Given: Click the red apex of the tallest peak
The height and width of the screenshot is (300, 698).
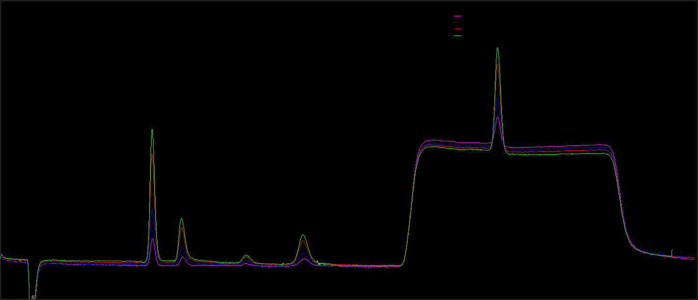Looking at the screenshot, I should 497,65.
